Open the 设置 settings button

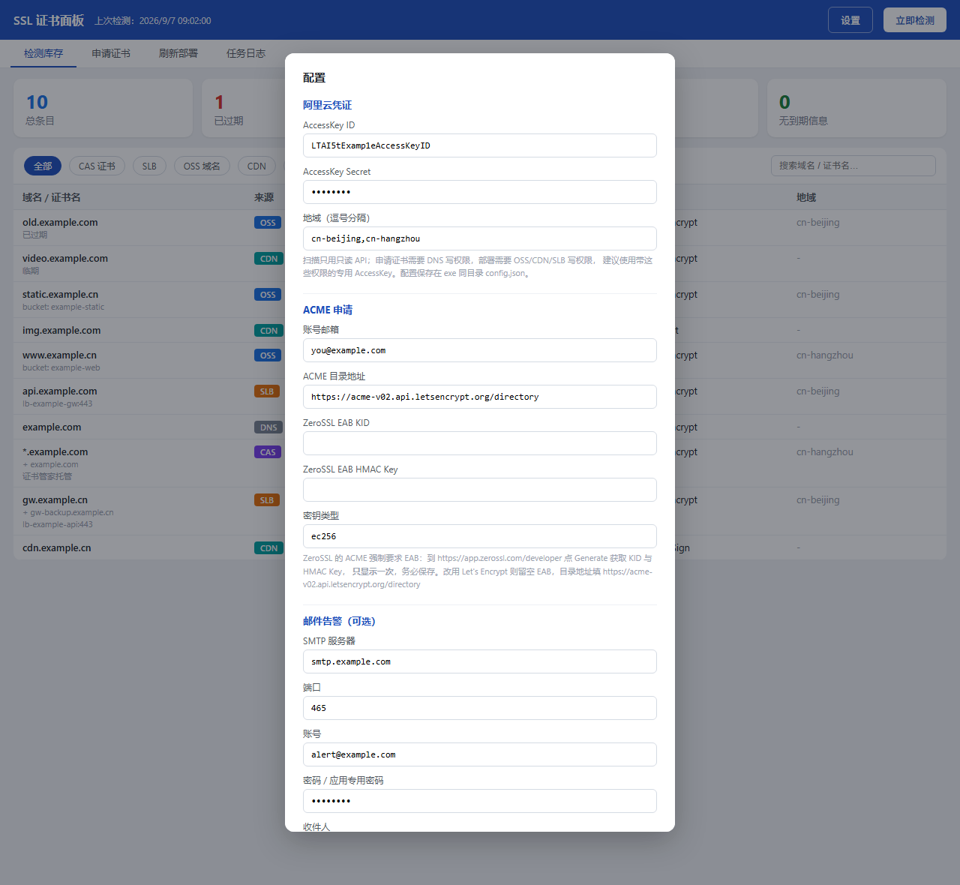click(850, 20)
